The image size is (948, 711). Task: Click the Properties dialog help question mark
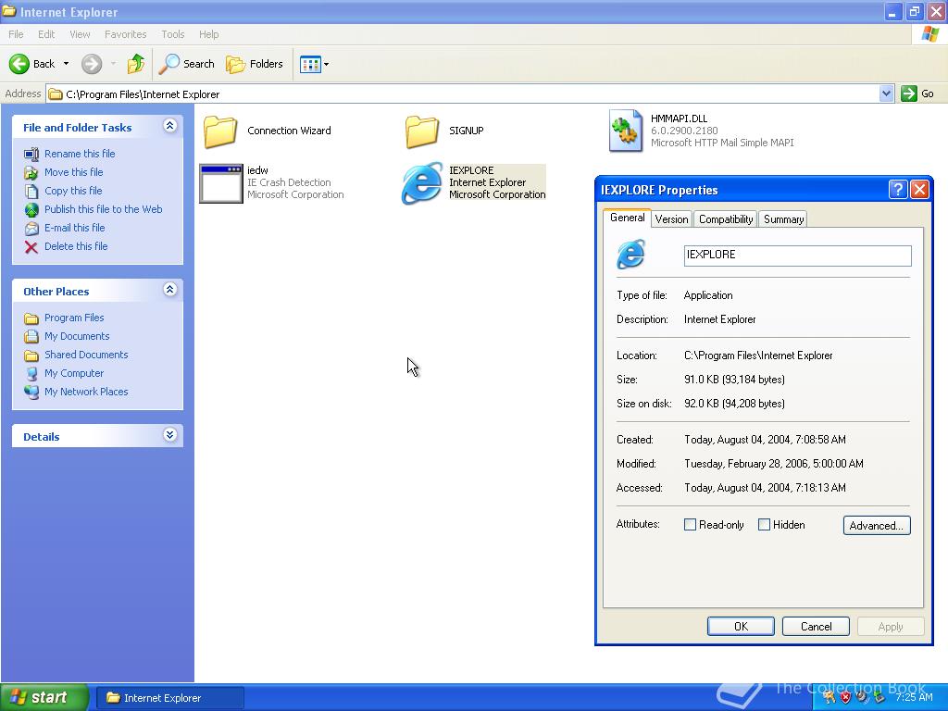(x=898, y=190)
